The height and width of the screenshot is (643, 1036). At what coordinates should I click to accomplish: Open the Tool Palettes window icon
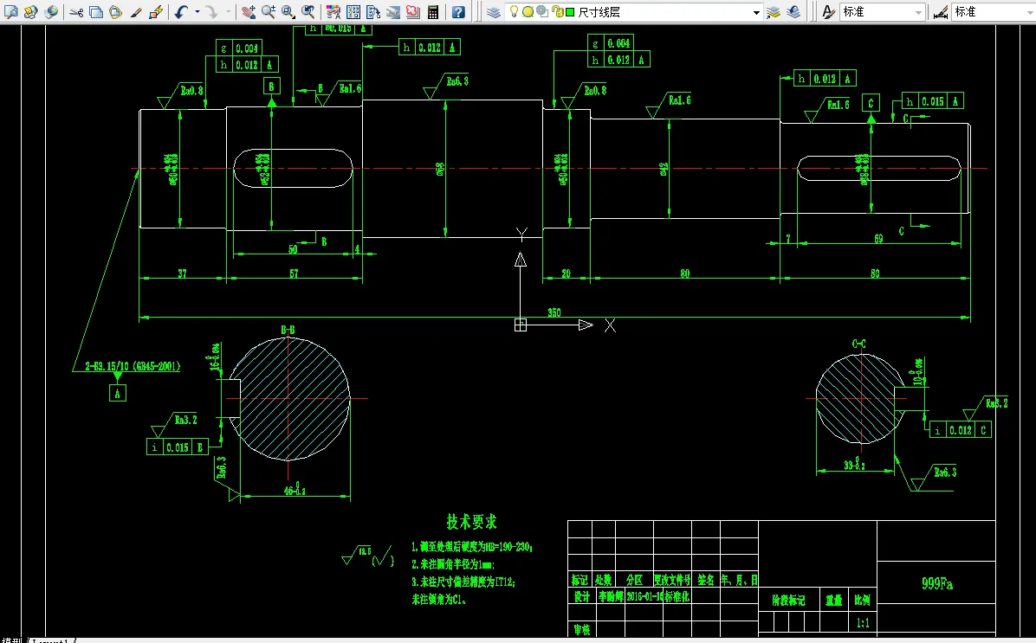pos(373,12)
